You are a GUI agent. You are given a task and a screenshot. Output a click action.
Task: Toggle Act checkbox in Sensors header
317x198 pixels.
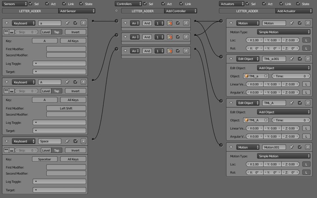click(47, 4)
